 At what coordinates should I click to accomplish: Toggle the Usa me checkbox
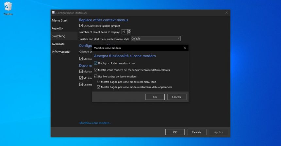coord(81,84)
